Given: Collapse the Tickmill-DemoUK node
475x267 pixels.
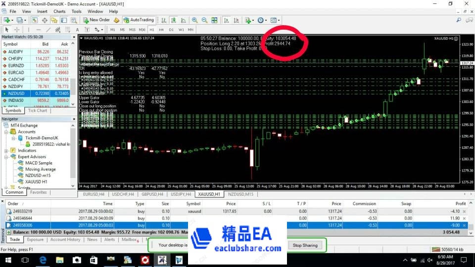Looking at the screenshot, I should (x=13, y=138).
